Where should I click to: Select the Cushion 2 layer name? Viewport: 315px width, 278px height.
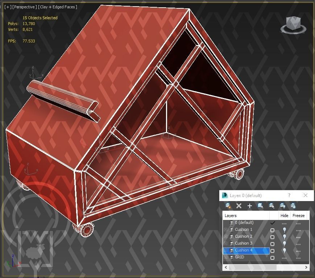coord(244,236)
